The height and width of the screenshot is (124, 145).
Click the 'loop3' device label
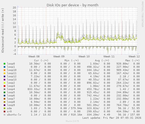[x=11, y=86]
